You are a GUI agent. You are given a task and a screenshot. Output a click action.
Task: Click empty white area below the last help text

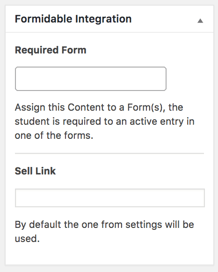pyautogui.click(x=109, y=254)
